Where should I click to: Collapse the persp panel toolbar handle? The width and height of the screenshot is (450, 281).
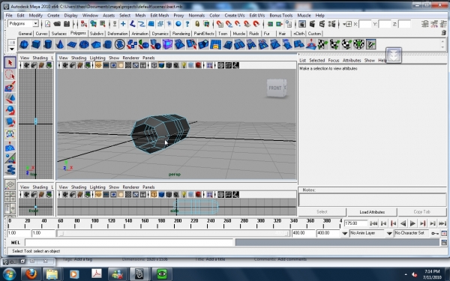pos(58,65)
